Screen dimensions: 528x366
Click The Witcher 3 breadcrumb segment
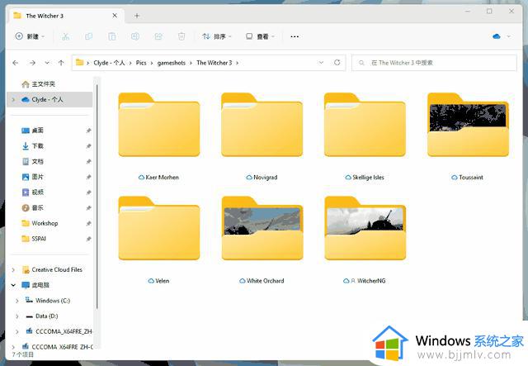(x=214, y=63)
